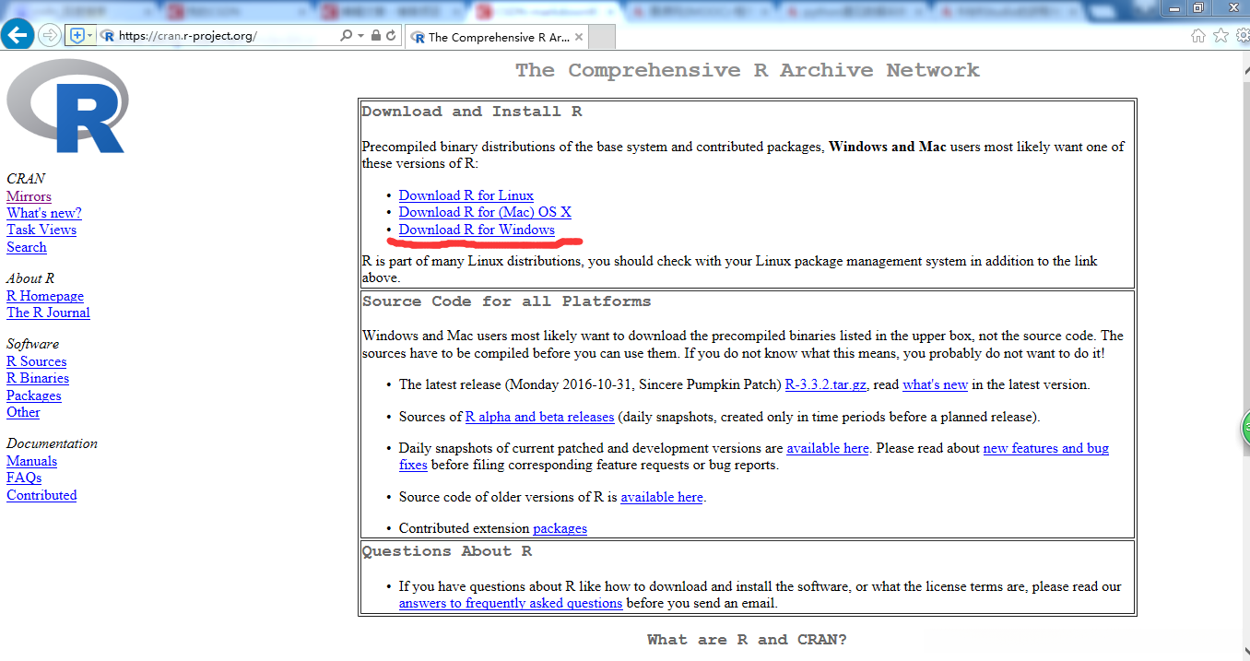This screenshot has width=1250, height=661.
Task: Open available here link for daily snapshots
Action: coord(828,448)
